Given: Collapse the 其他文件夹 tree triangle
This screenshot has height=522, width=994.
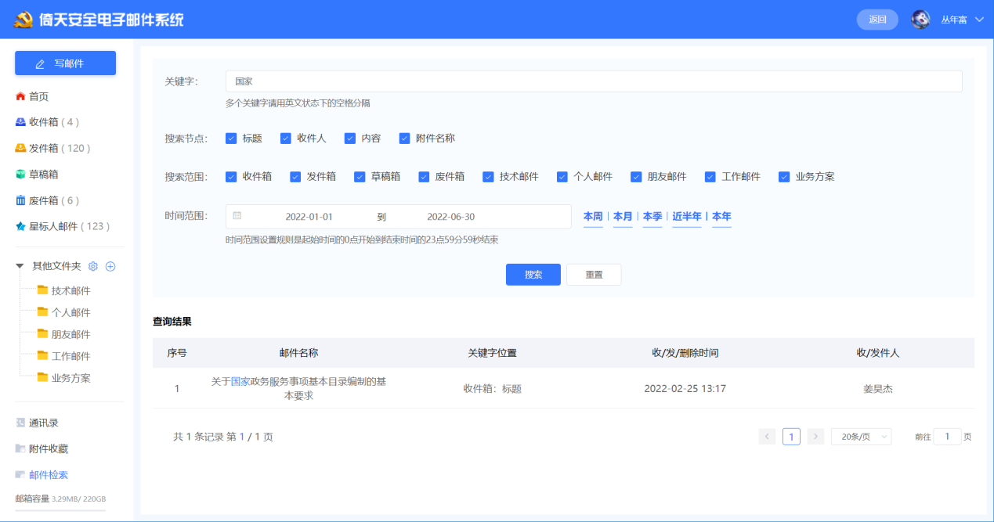Looking at the screenshot, I should [x=20, y=266].
